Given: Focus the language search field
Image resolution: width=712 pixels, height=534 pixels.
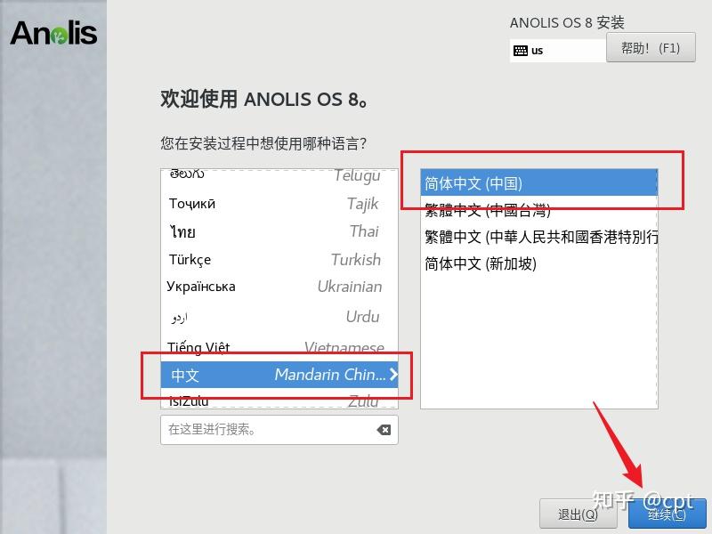Looking at the screenshot, I should coord(268,430).
